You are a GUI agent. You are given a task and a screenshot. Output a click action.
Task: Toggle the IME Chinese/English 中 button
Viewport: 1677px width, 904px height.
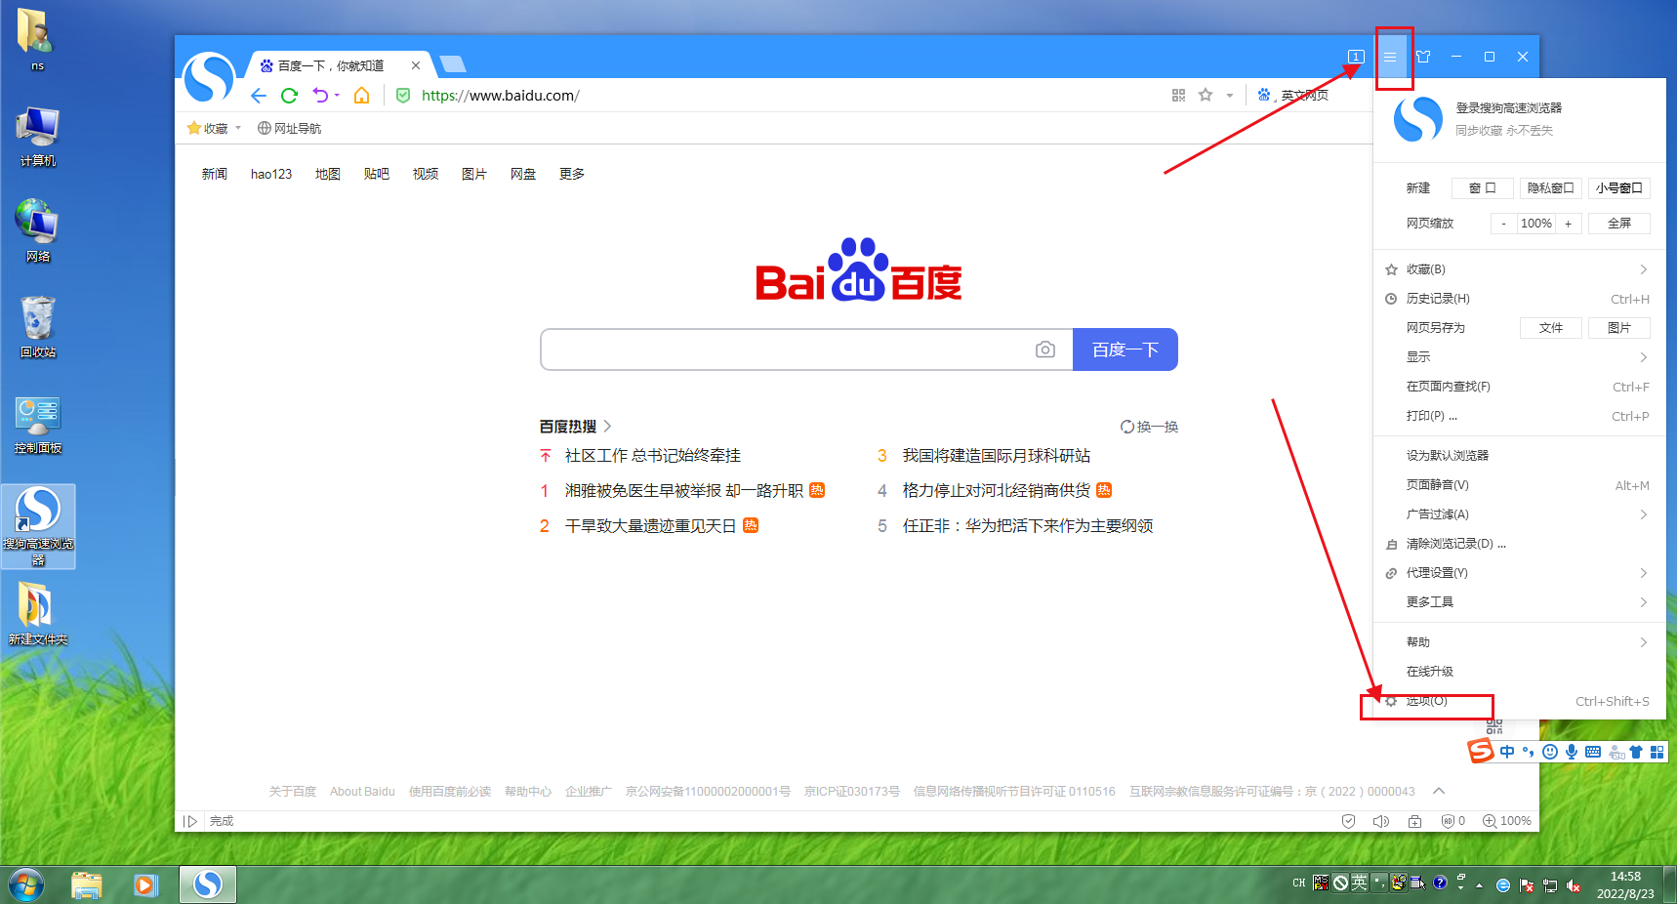tap(1507, 752)
